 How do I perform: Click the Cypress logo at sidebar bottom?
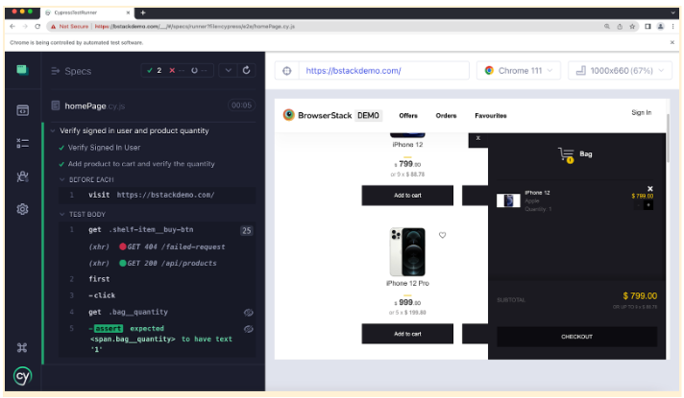point(23,376)
